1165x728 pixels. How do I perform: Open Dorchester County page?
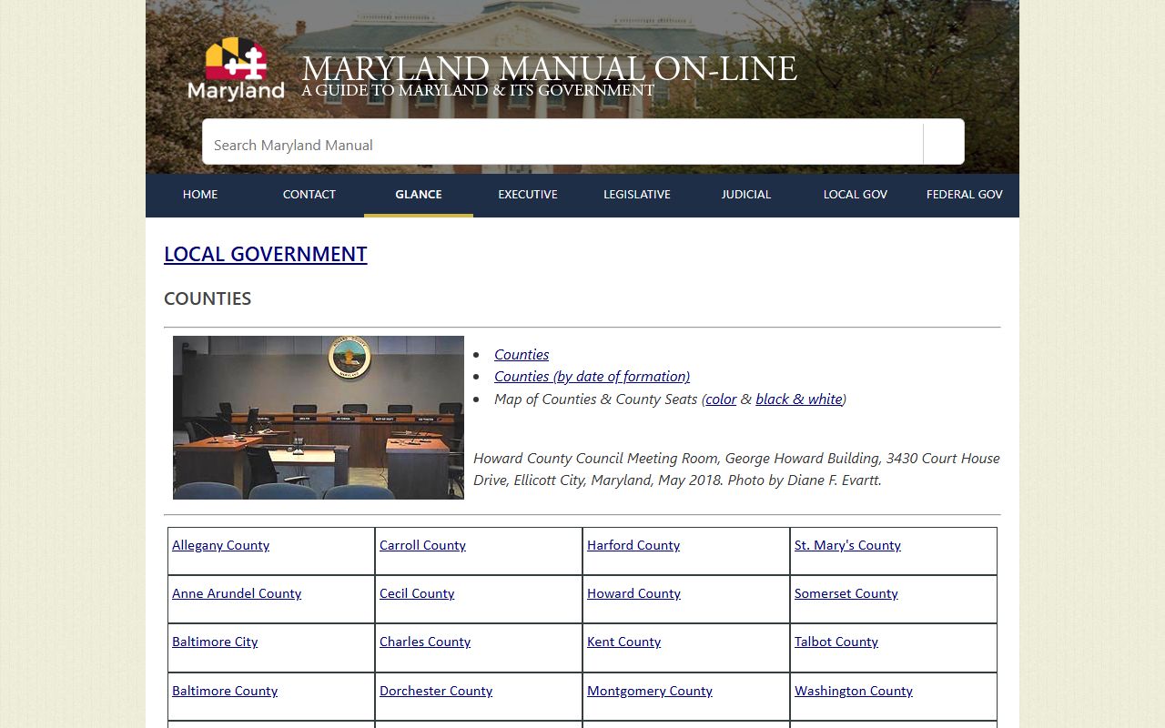pos(436,691)
